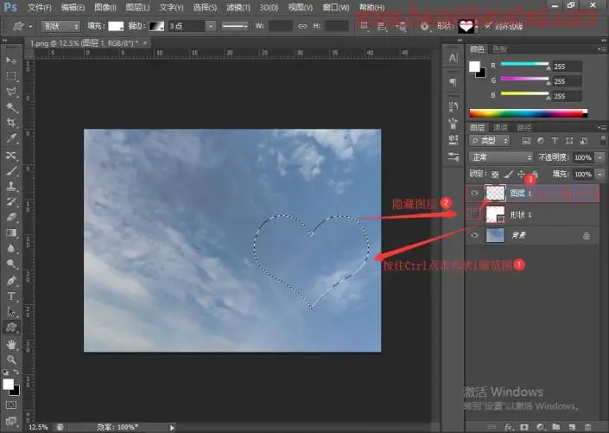The height and width of the screenshot is (433, 609).
Task: Click the foreground color swatch in toolbox
Action: click(x=8, y=384)
